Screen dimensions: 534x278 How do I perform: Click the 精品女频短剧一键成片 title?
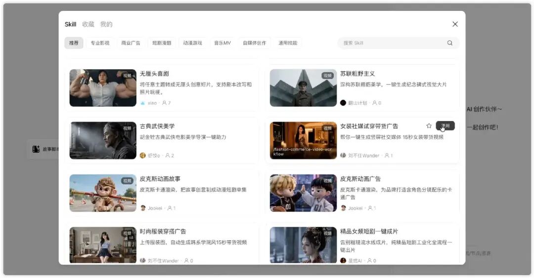(x=369, y=232)
